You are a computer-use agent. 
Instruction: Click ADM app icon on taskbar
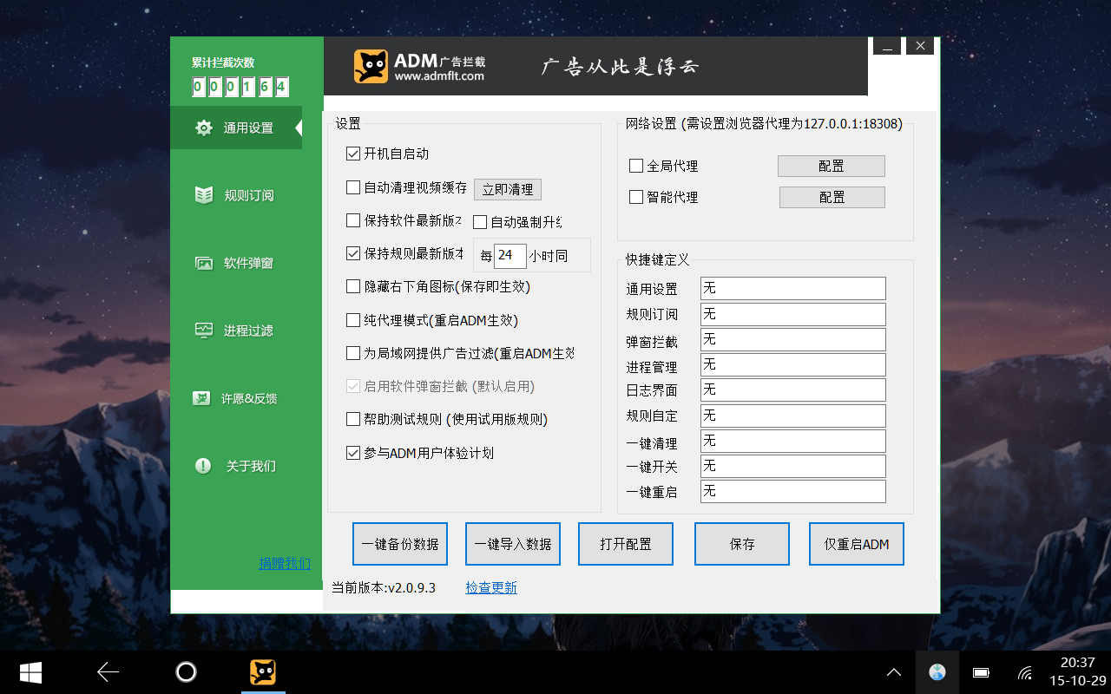click(263, 672)
